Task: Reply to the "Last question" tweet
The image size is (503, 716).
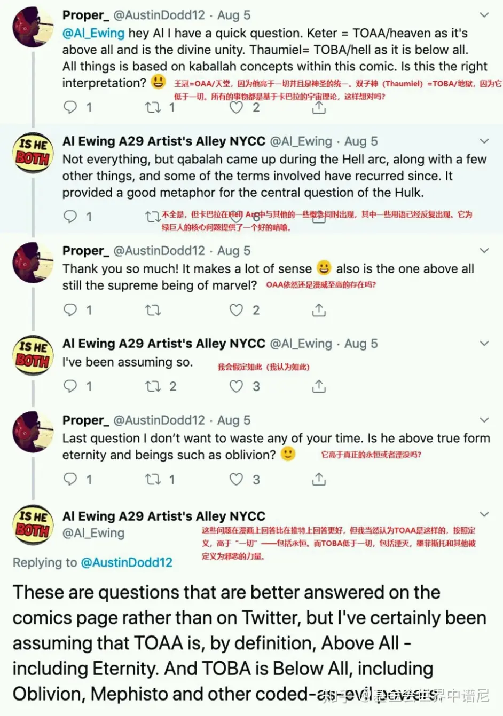Action: pos(70,479)
